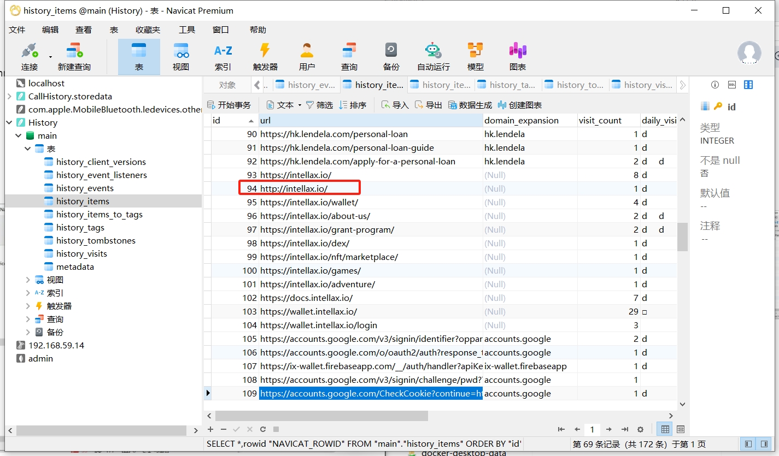
Task: Click the table's vertical scrollbar thumb
Action: coord(682,236)
